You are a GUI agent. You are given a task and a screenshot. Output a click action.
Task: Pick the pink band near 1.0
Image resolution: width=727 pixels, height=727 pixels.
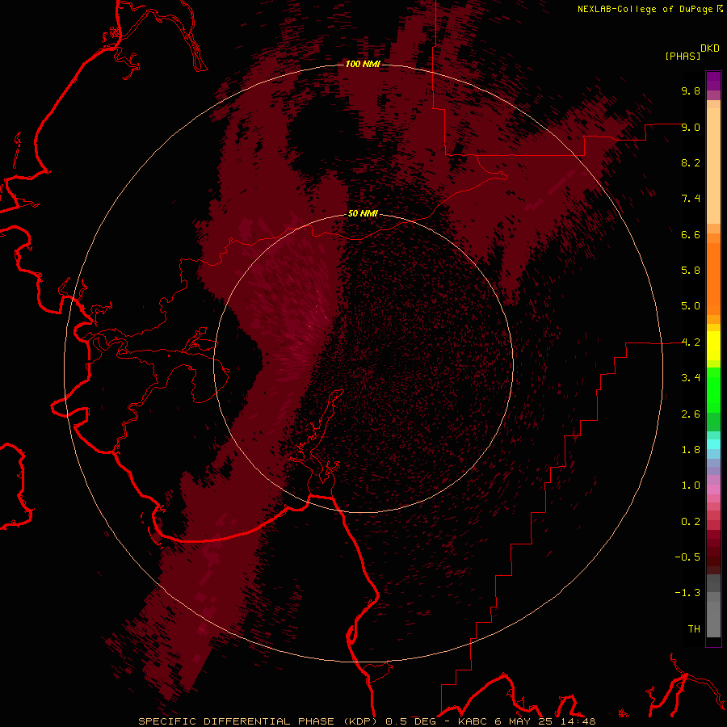[x=713, y=490]
